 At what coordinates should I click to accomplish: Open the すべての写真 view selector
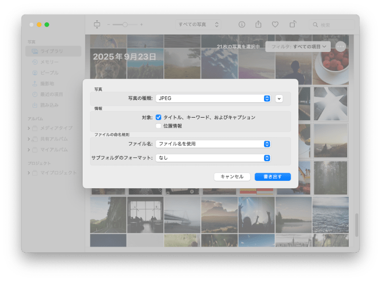[x=198, y=24]
